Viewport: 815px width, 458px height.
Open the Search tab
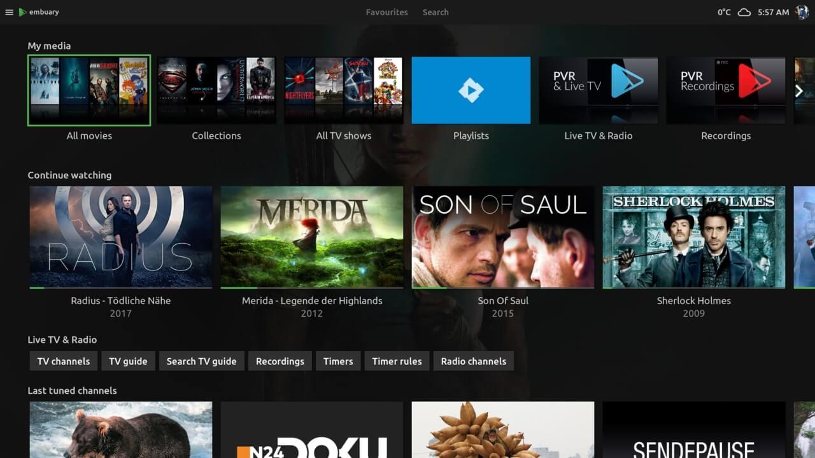(x=436, y=12)
